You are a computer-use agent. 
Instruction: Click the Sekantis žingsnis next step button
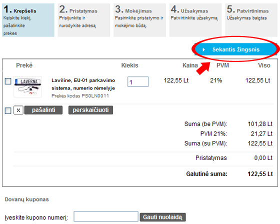235,49
